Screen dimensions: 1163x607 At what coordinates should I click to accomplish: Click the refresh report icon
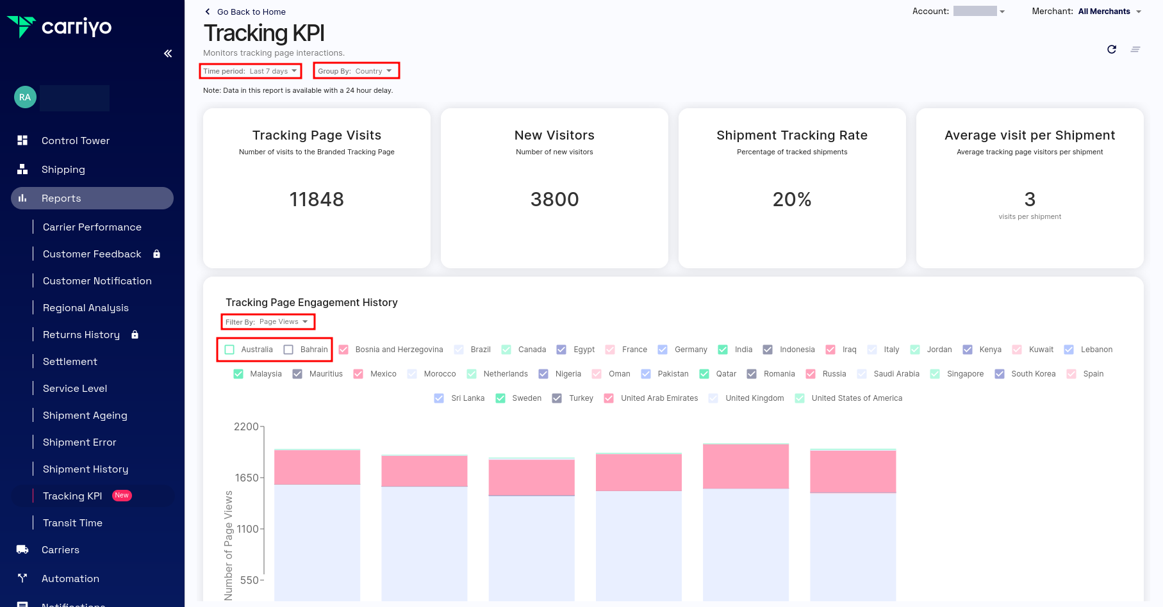click(x=1112, y=49)
